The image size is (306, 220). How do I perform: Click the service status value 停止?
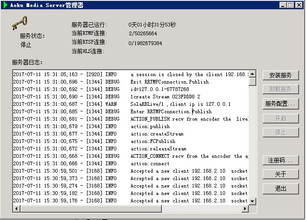tap(26, 45)
